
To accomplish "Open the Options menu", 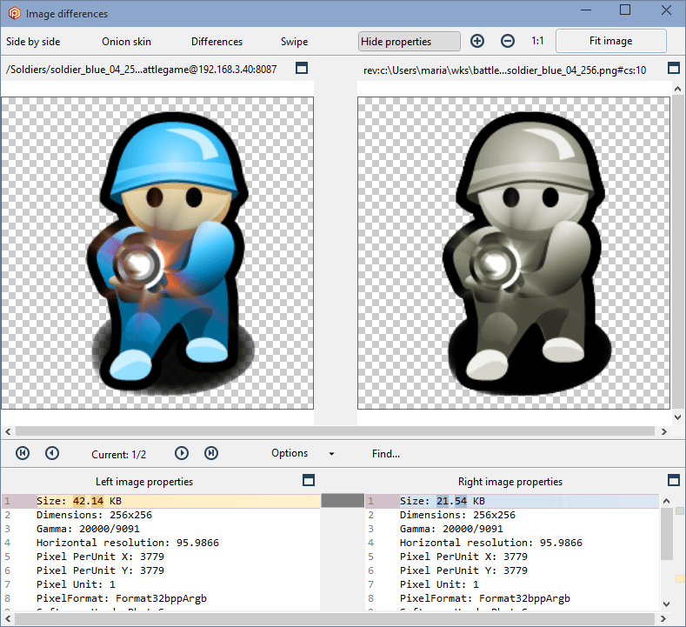I will (x=290, y=453).
